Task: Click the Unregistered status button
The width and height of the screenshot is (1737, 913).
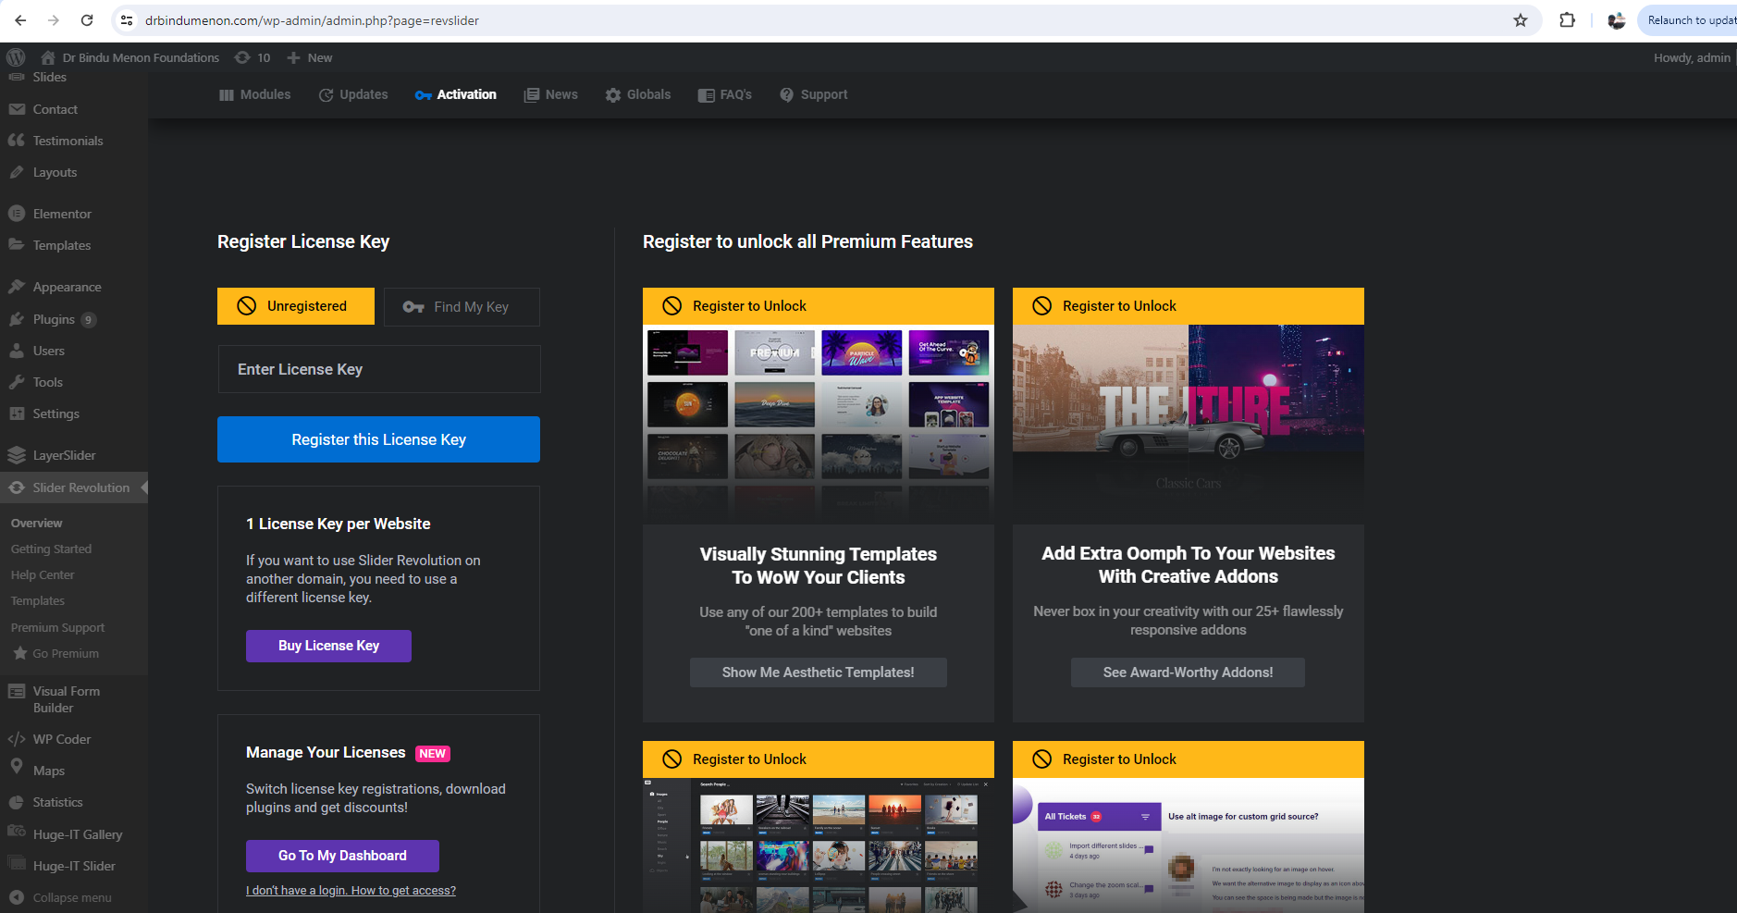Action: pyautogui.click(x=296, y=306)
